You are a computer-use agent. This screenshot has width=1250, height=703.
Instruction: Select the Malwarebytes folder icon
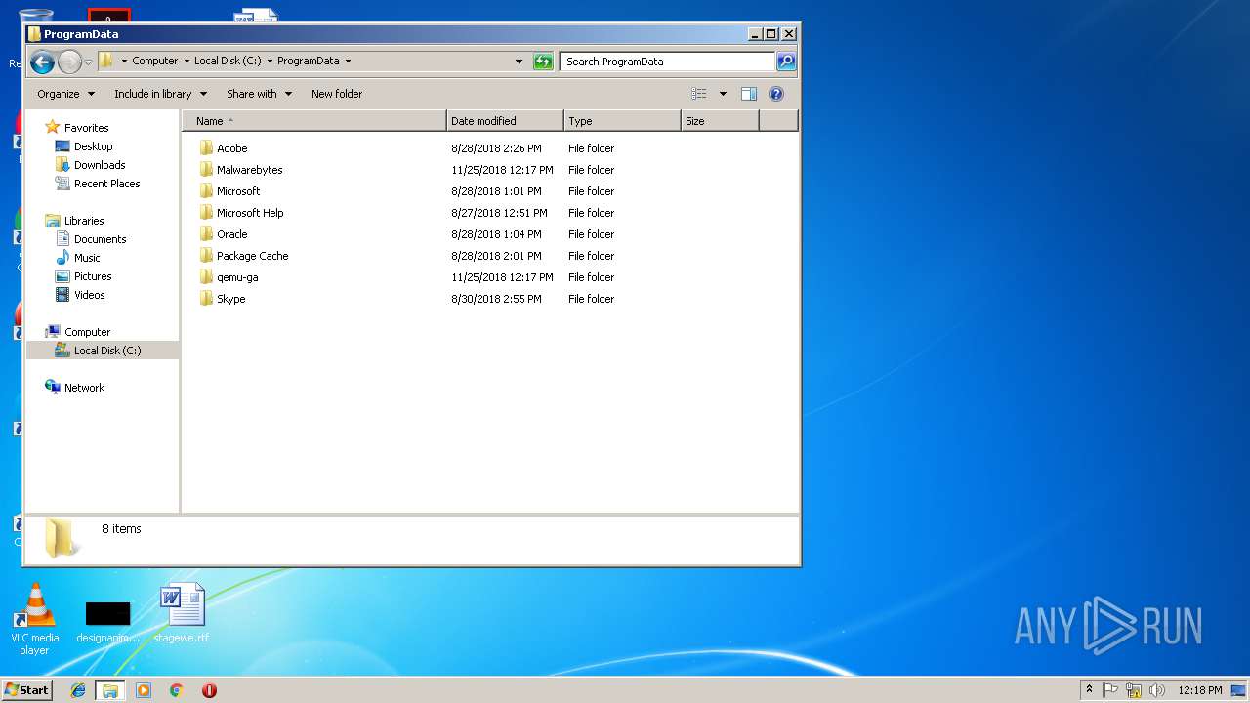click(206, 169)
